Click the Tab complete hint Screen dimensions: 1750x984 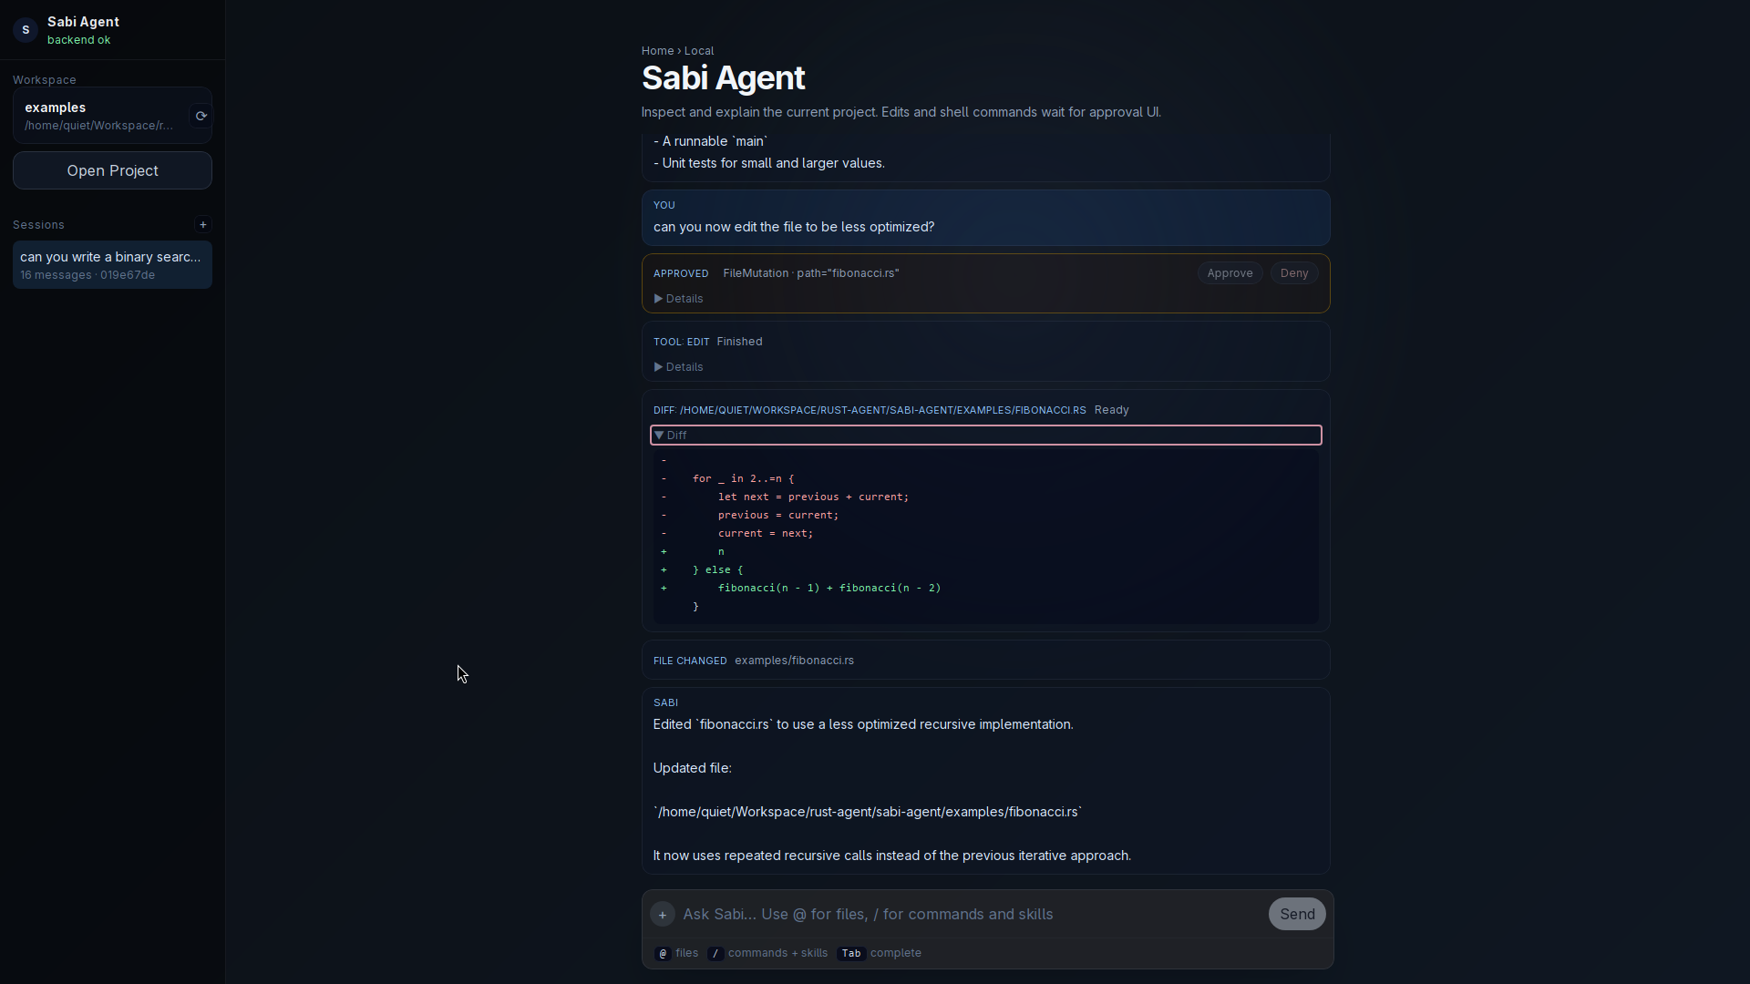tap(880, 953)
